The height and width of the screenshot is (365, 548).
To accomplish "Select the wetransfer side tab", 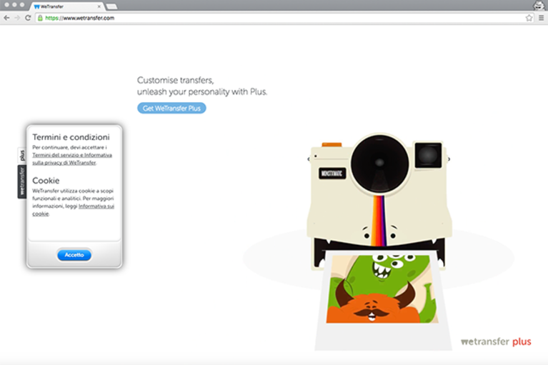I will click(x=22, y=181).
